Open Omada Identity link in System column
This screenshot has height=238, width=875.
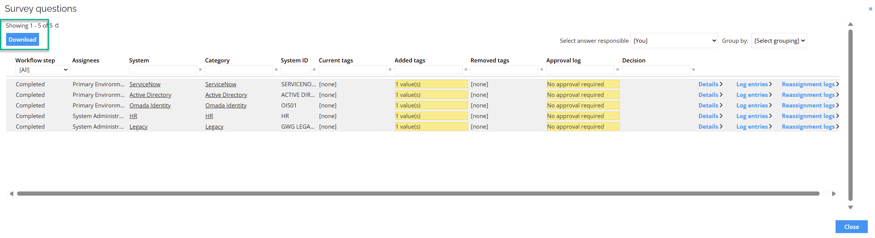[150, 105]
